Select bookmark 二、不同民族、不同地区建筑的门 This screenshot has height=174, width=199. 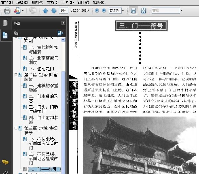43,158
